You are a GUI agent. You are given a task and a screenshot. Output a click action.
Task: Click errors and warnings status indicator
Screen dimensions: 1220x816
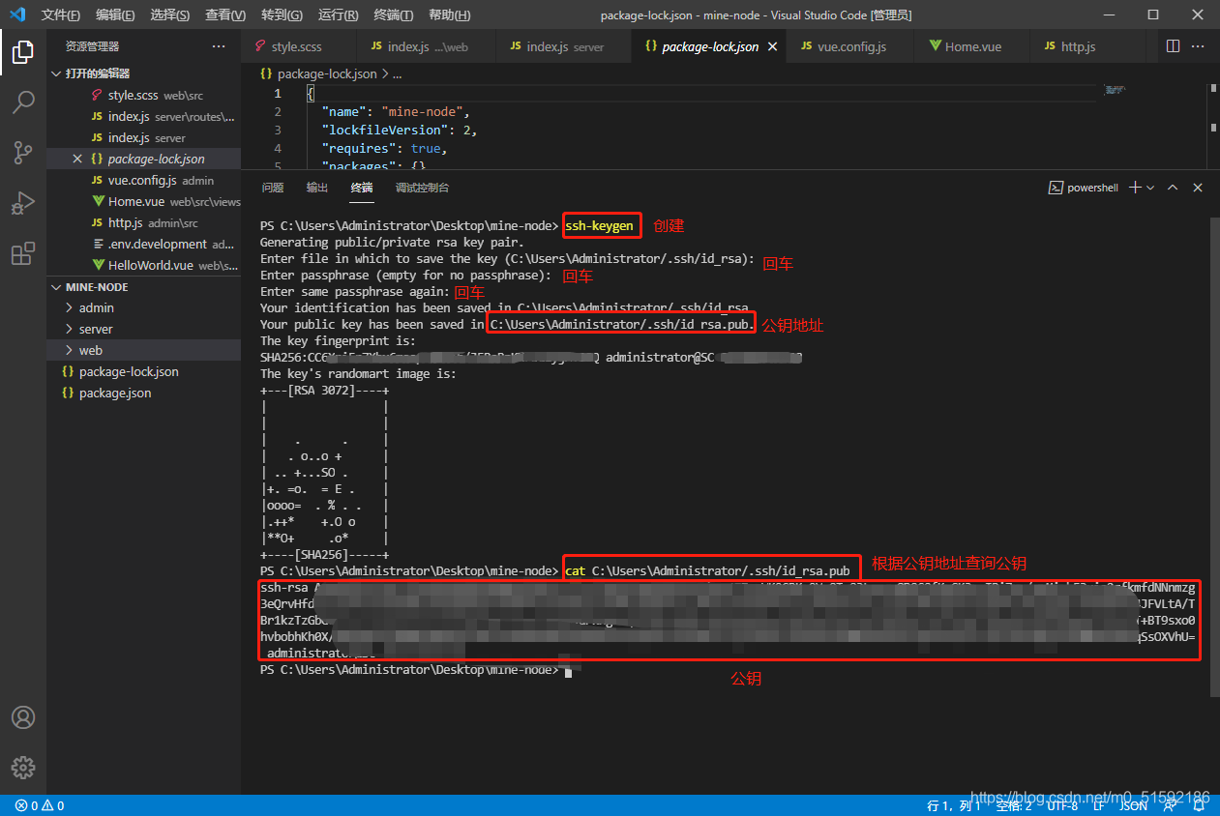(x=40, y=805)
